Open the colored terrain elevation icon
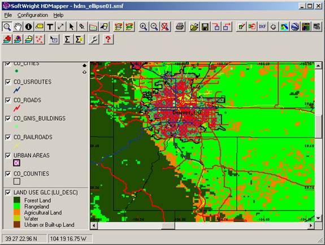Screen dimensions: 325x245 coord(284,27)
